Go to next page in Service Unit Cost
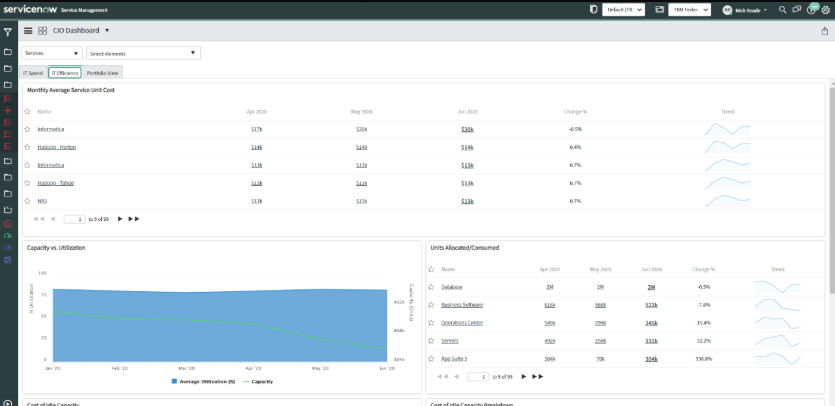Screen dimensions: 835x406 (120, 219)
